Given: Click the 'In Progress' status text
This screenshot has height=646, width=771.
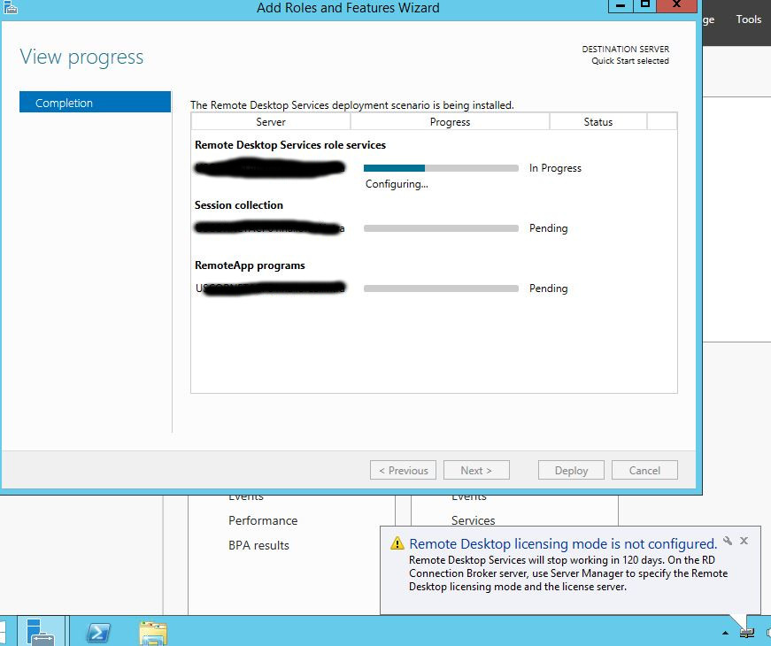Looking at the screenshot, I should click(x=555, y=168).
